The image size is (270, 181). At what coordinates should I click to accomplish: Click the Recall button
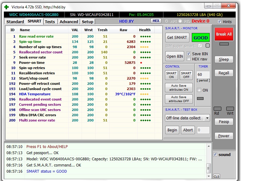[x=224, y=73]
